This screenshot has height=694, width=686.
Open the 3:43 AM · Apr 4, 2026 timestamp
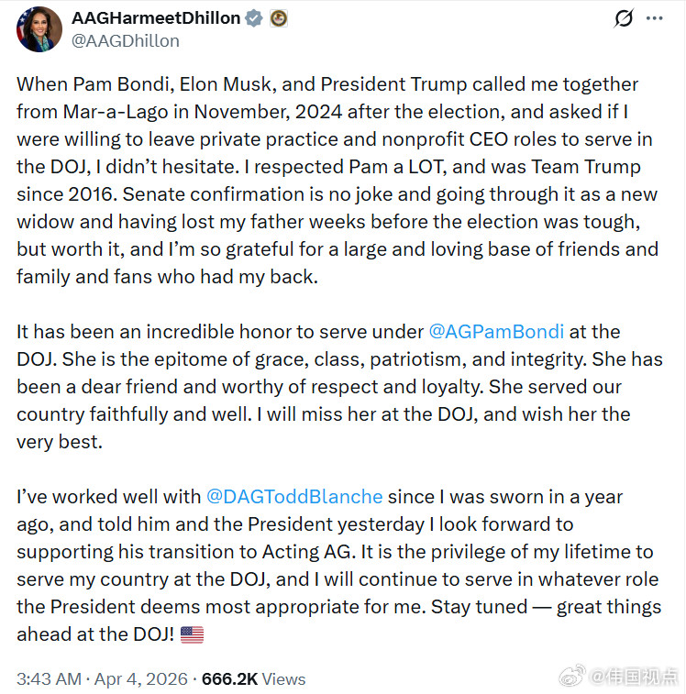(x=101, y=679)
